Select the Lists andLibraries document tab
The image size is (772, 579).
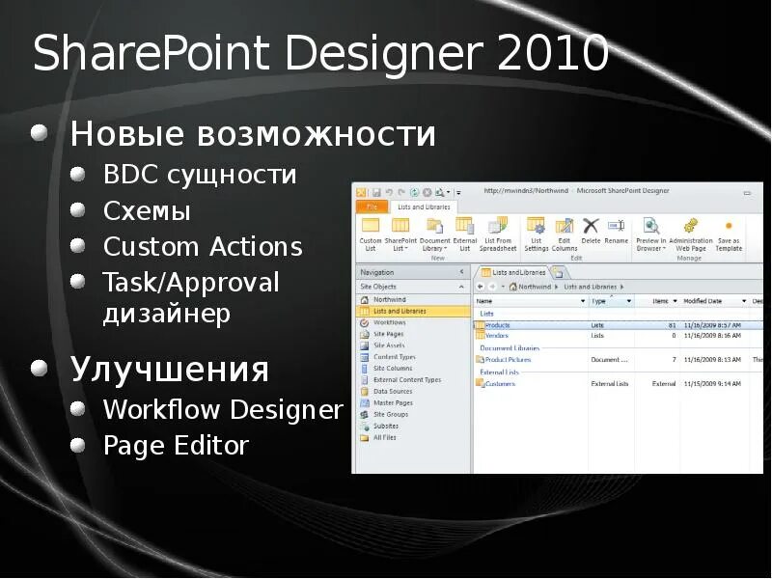tap(513, 272)
